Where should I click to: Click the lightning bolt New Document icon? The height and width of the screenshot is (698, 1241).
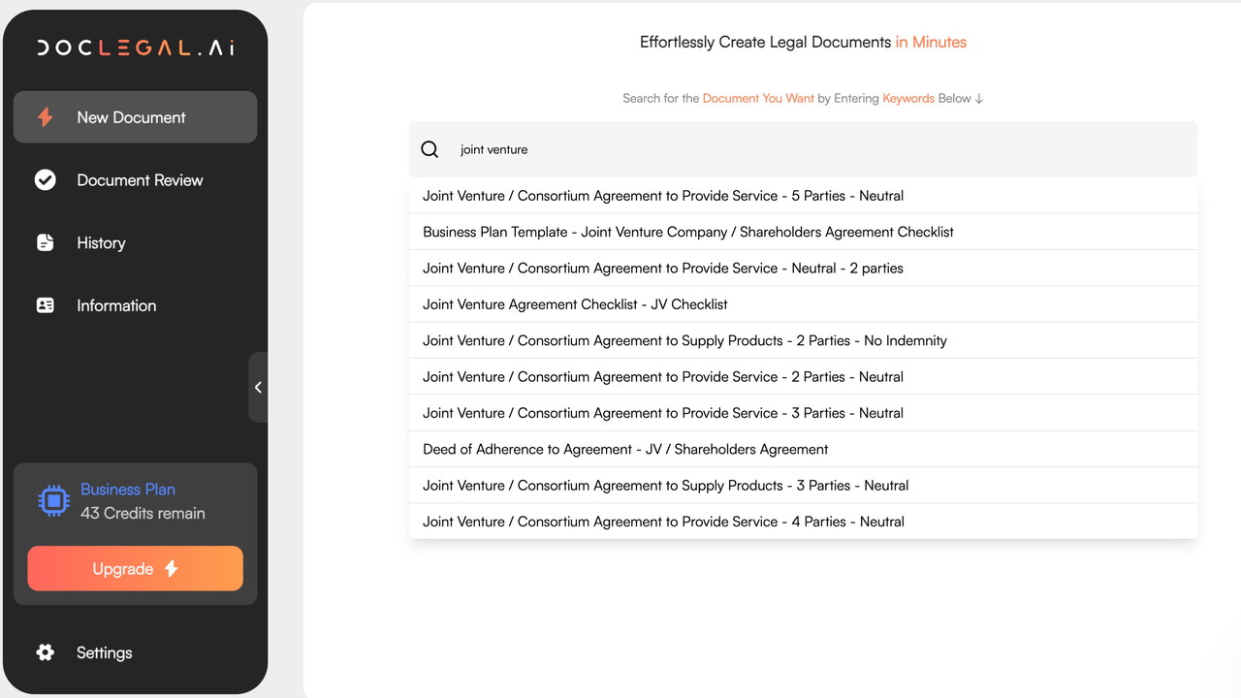(45, 117)
